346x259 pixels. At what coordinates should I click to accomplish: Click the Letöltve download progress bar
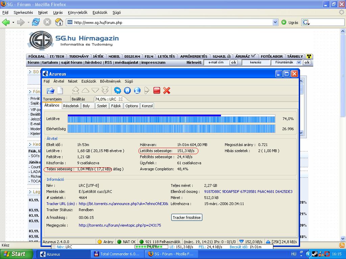tap(171, 119)
